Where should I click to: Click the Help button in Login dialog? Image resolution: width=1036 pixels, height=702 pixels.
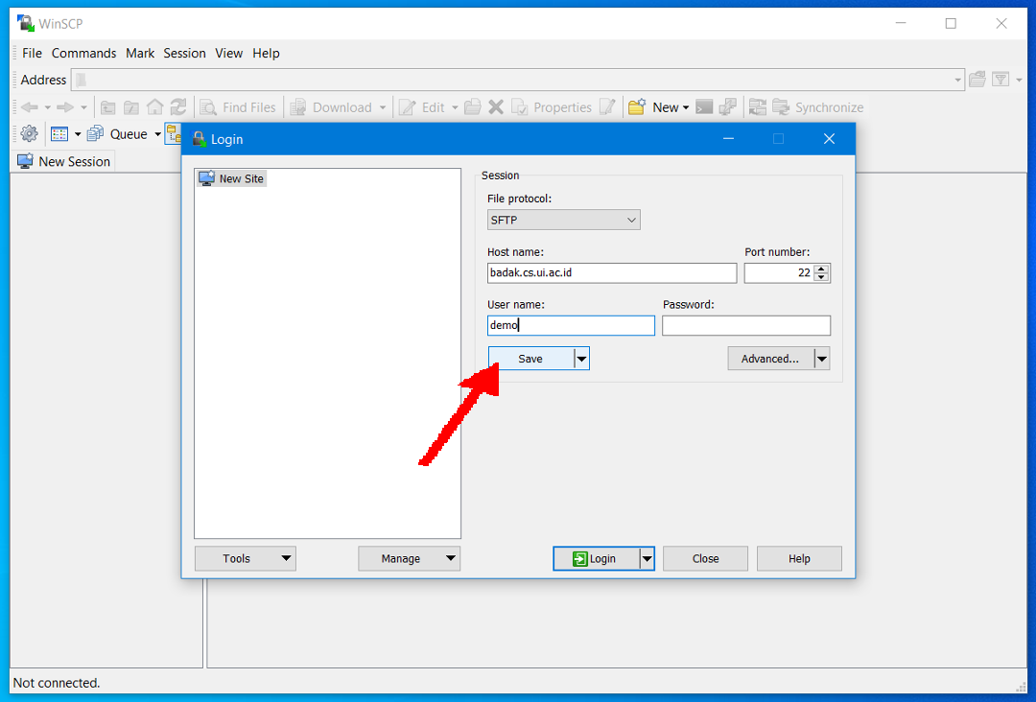[x=799, y=559]
